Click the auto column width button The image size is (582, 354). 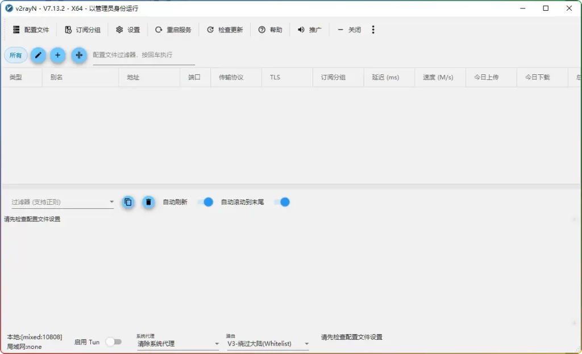pyautogui.click(x=79, y=55)
